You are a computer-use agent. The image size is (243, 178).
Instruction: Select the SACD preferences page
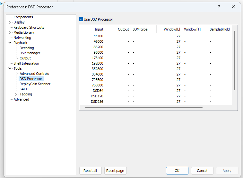24,89
